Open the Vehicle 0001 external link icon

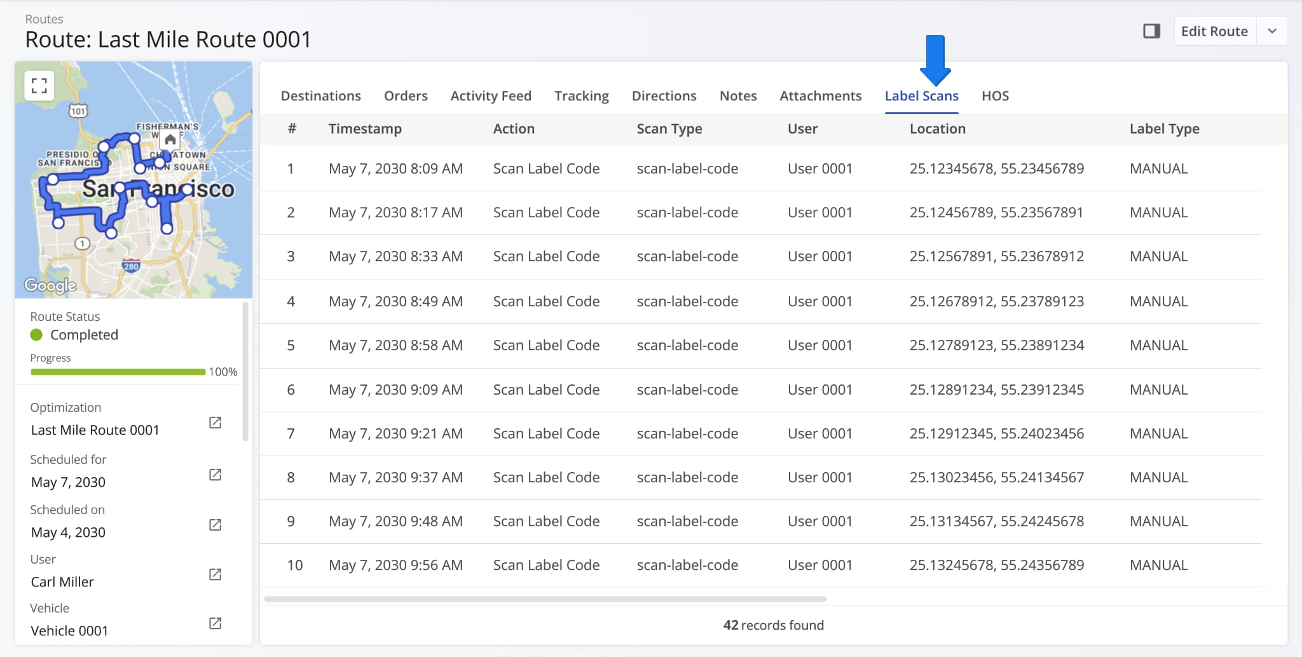[x=216, y=623]
